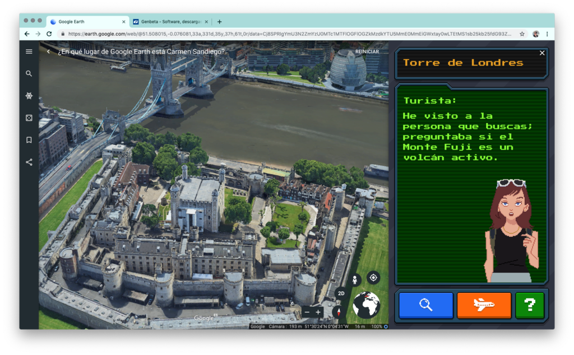574x355 pixels.
Task: Open the globe overview map
Action: pyautogui.click(x=365, y=305)
